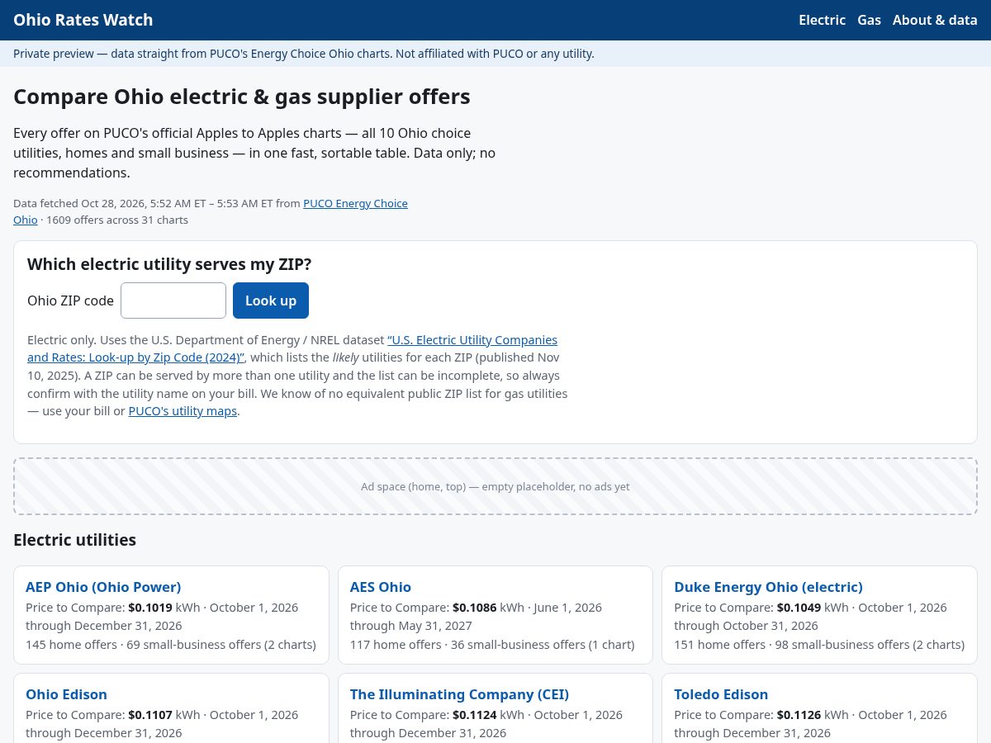Select Duke Energy price $0.1049
The height and width of the screenshot is (743, 991).
pyautogui.click(x=799, y=608)
